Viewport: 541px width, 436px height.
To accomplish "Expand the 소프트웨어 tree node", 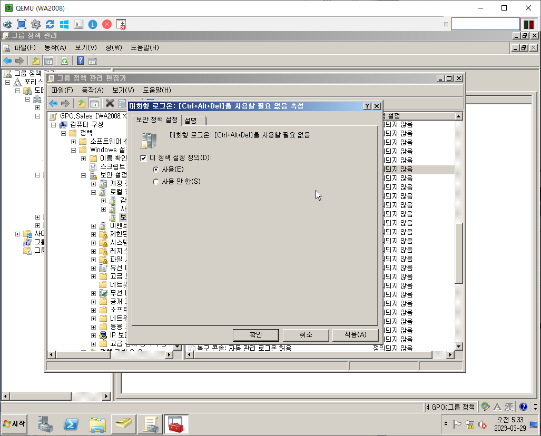I will (x=74, y=142).
